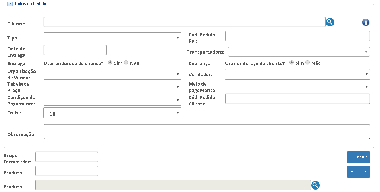The height and width of the screenshot is (192, 380).
Task: Click the Data de Entrega field
Action: (x=75, y=50)
